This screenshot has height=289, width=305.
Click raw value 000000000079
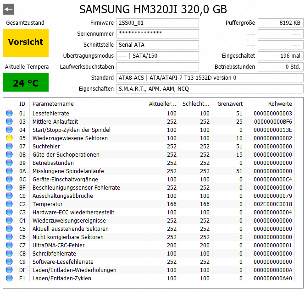click(273, 196)
